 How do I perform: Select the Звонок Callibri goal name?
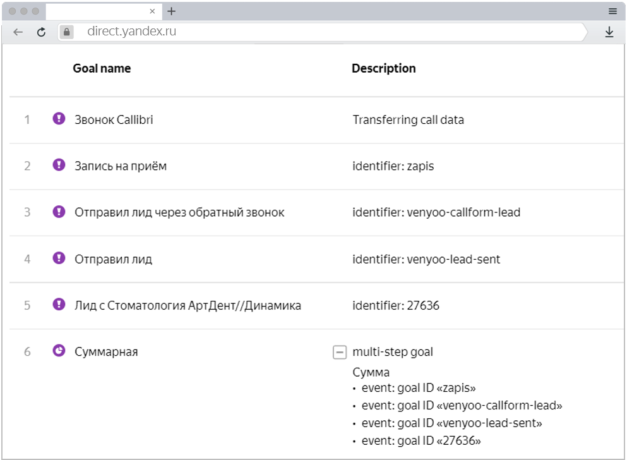click(114, 119)
